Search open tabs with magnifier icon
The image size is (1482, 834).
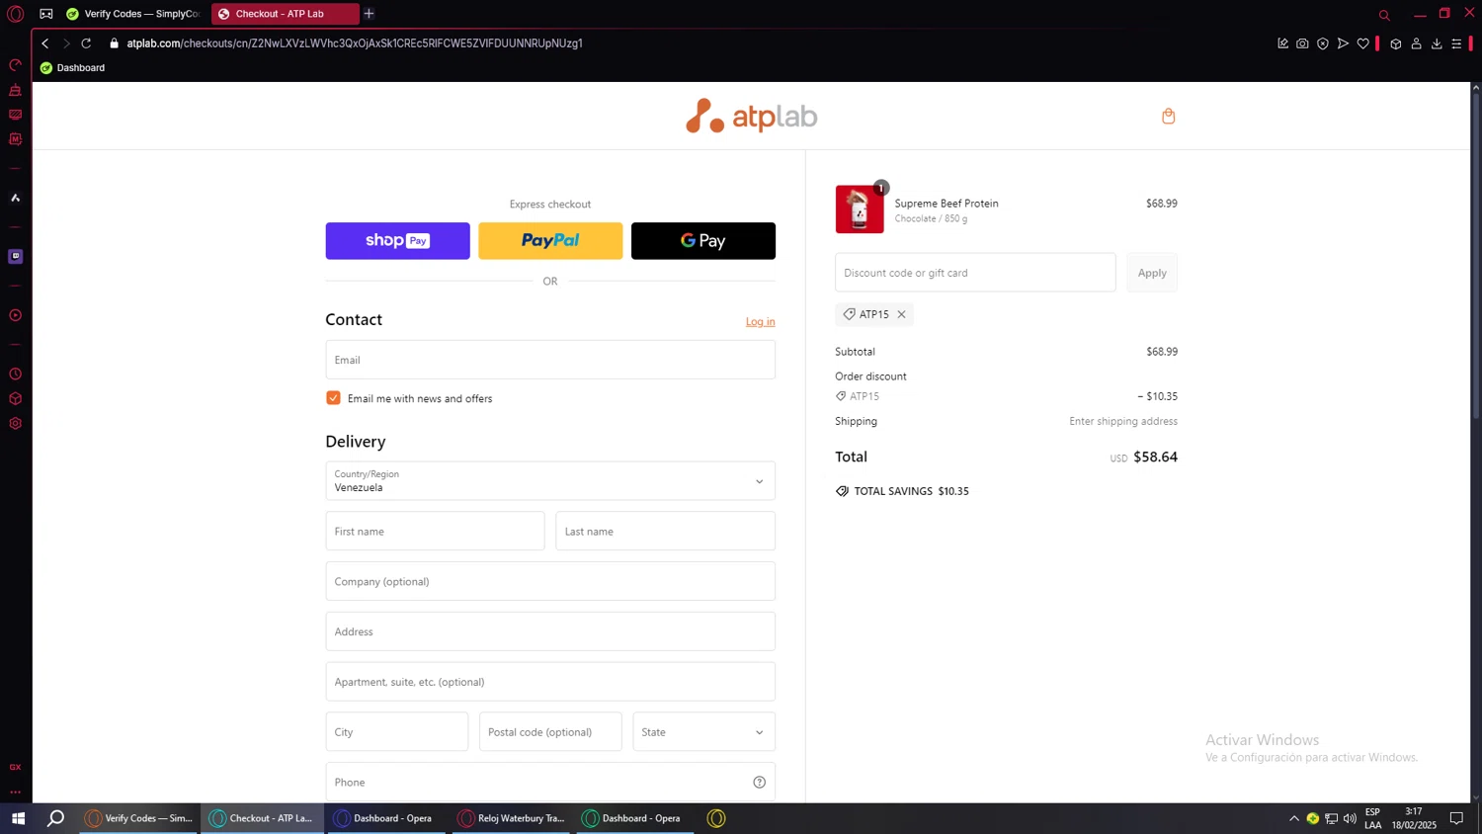1384,15
